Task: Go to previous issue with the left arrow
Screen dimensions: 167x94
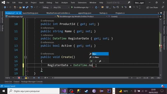Action: pyautogui.click(x=34, y=78)
